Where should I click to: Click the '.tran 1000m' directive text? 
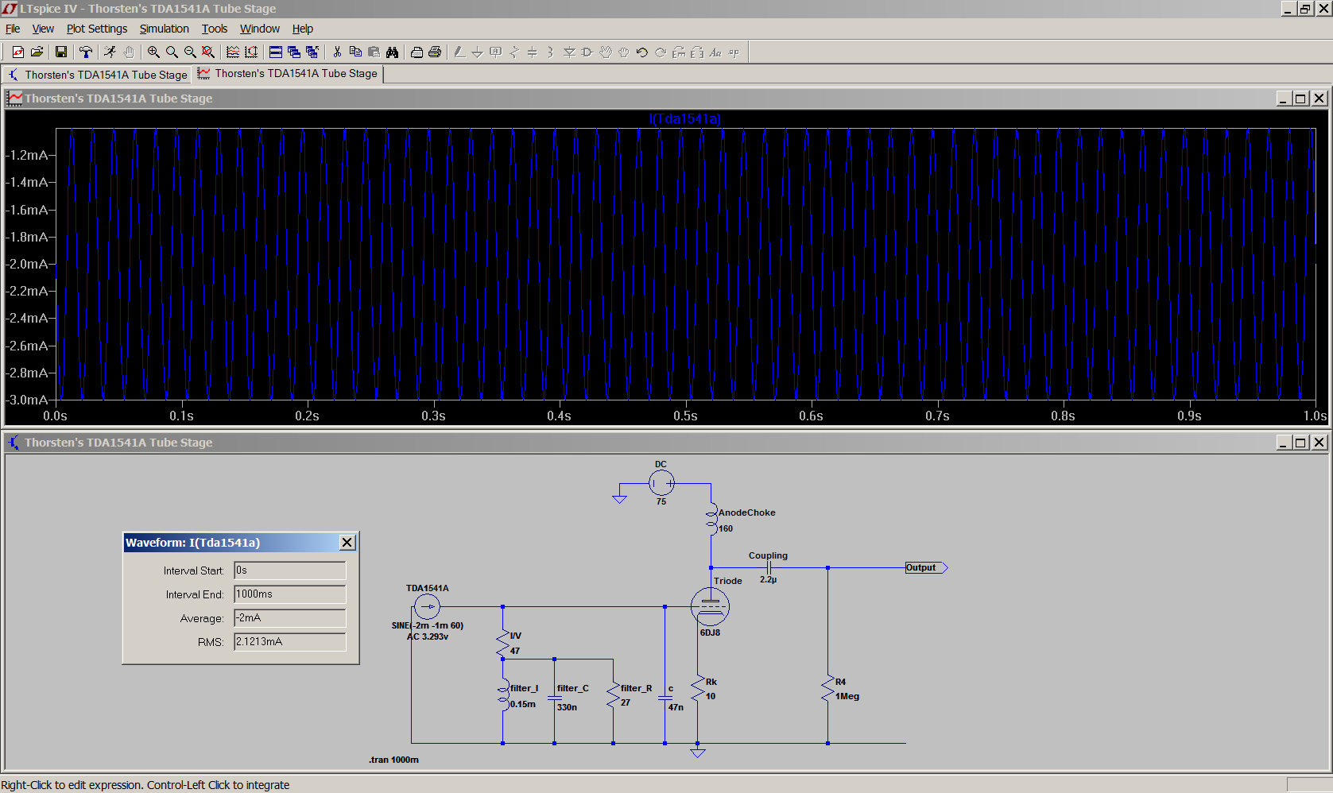[393, 760]
